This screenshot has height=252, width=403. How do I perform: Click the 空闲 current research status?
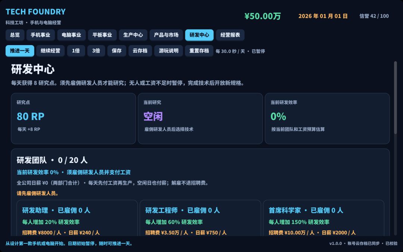tap(153, 116)
